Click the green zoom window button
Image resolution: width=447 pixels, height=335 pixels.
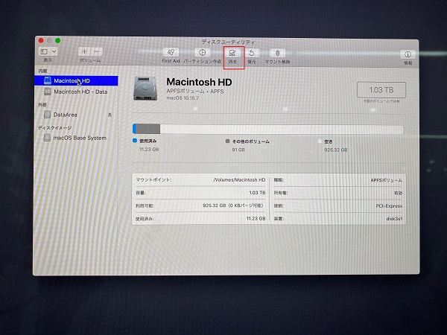[58, 41]
